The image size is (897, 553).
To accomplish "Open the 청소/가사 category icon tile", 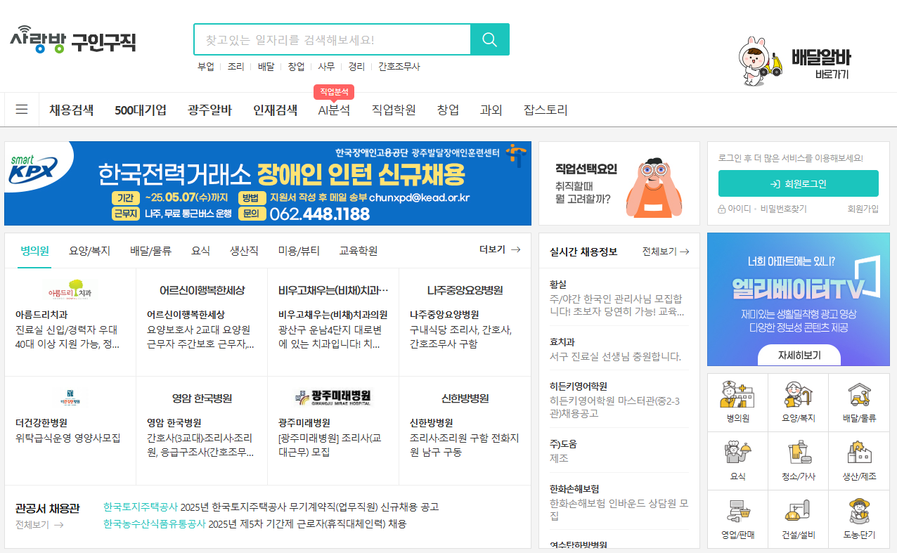I will click(x=798, y=461).
